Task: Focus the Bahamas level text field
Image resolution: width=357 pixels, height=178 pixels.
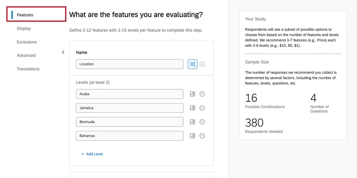Action: coord(129,136)
